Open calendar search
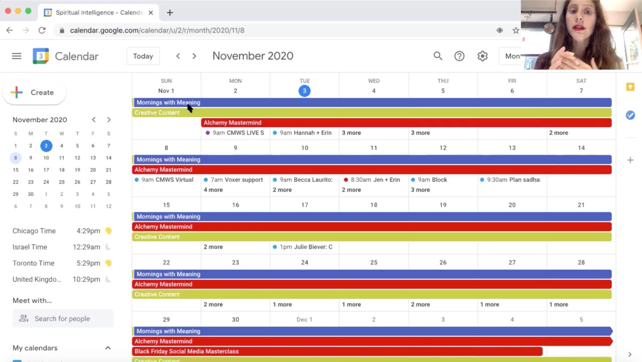The width and height of the screenshot is (642, 362). (x=438, y=56)
